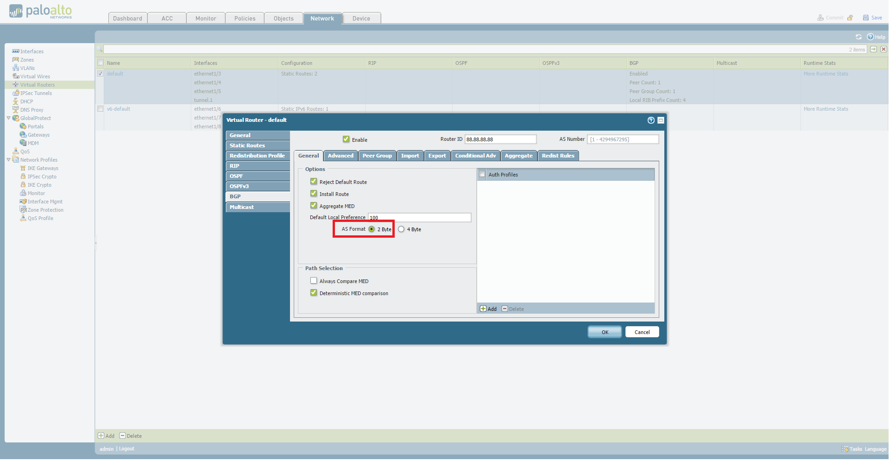Click the AS Number input field
This screenshot has height=461, width=889.
(623, 139)
